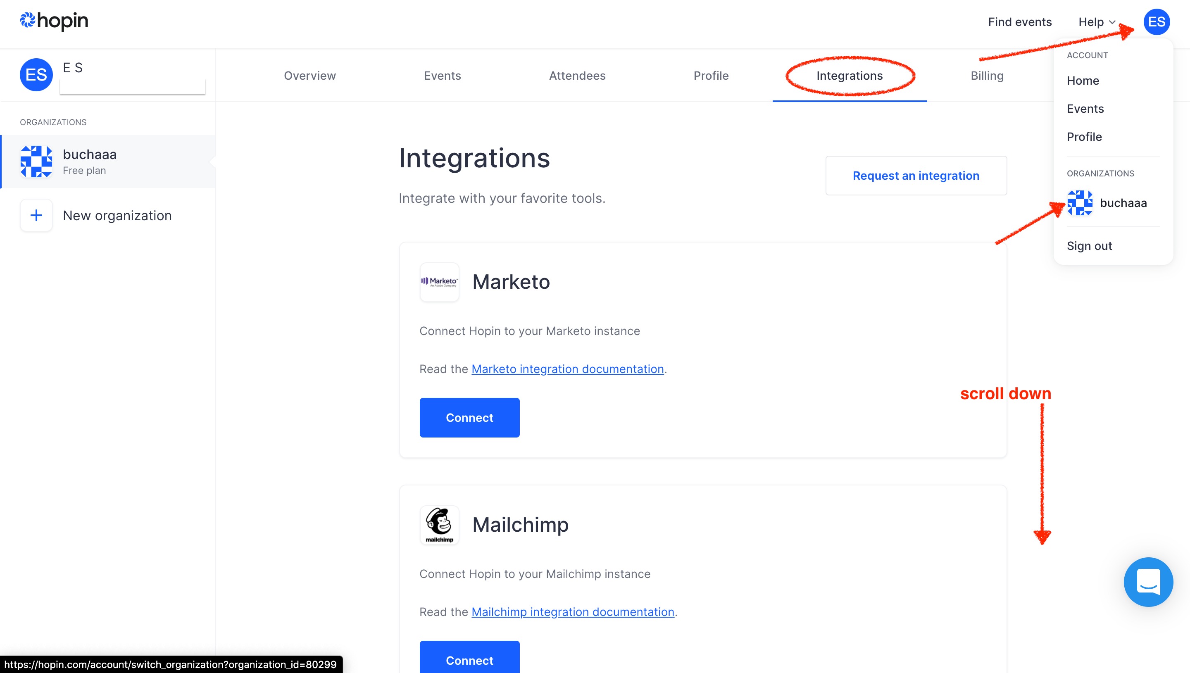This screenshot has height=673, width=1190.
Task: Click the plus icon for New organization
Action: click(36, 215)
